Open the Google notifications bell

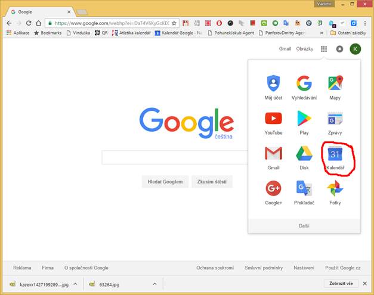(339, 49)
